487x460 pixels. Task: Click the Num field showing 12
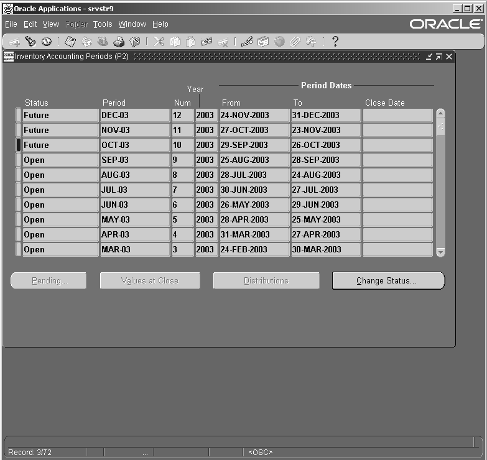183,115
